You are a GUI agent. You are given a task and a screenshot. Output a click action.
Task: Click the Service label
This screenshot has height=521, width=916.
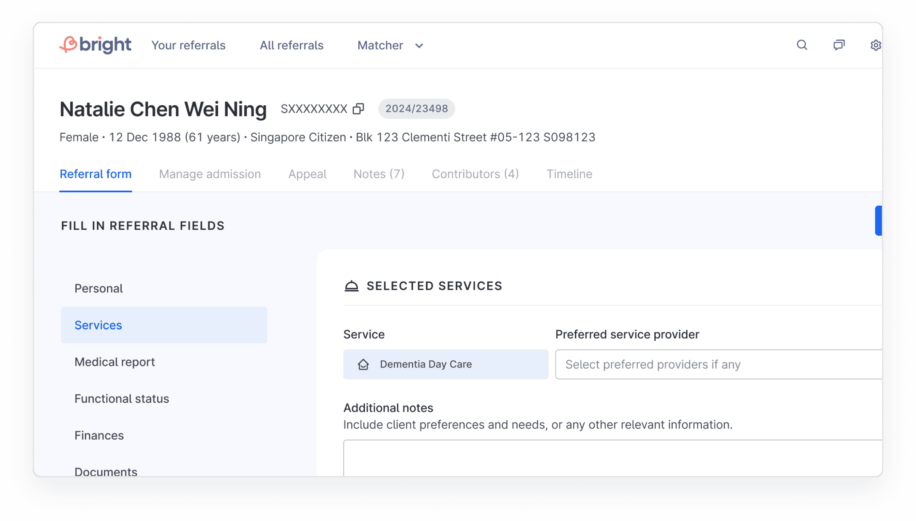pos(364,334)
